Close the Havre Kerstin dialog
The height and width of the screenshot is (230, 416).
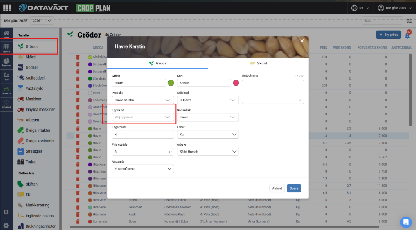302,41
